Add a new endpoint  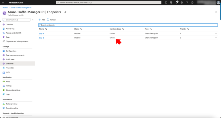pos(42,20)
